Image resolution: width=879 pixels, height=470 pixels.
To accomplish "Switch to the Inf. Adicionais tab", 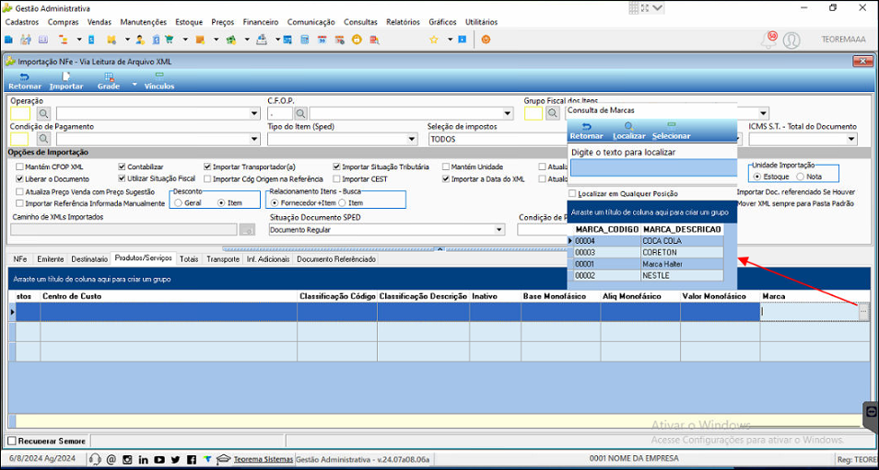I will 268,259.
